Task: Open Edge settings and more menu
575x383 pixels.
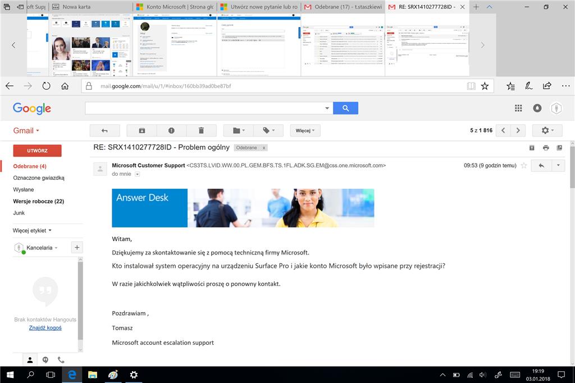Action: [566, 86]
